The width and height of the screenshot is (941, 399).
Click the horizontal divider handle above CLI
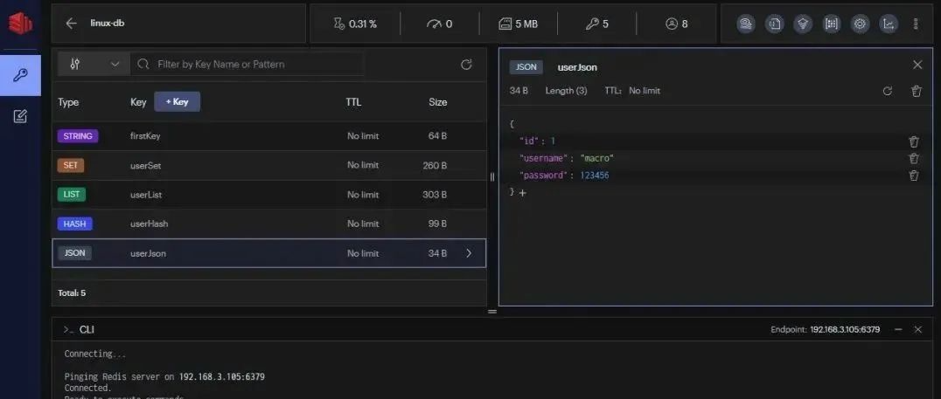tap(492, 312)
